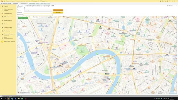Navigate forward with the arrow button
Screen dimensions: 178x100
point(21,6)
